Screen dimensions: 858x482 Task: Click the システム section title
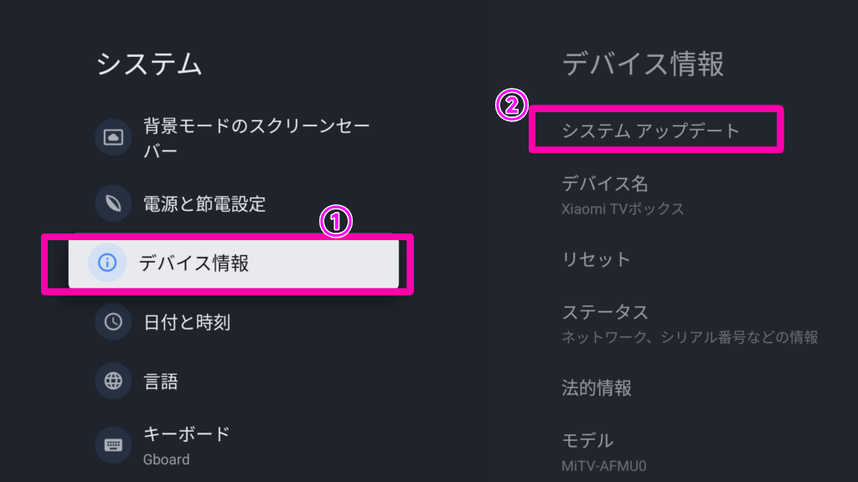(x=151, y=64)
